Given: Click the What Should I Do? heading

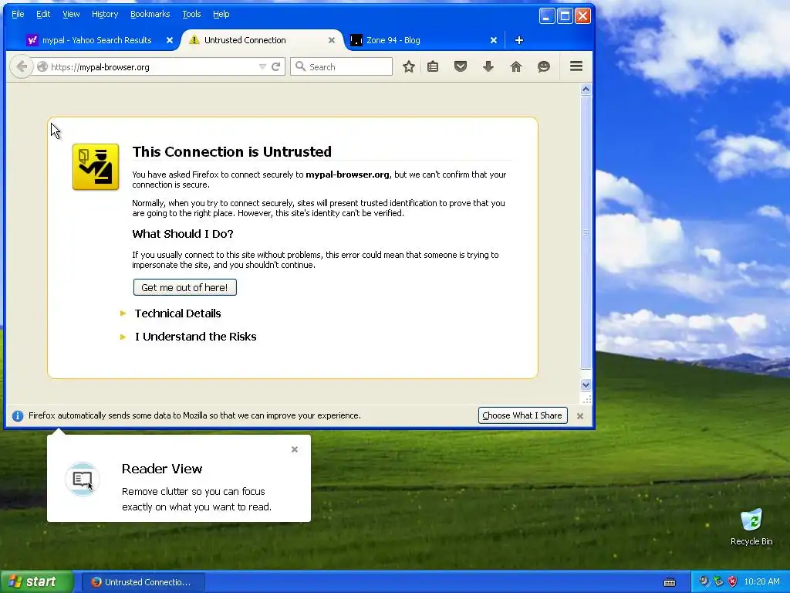Looking at the screenshot, I should click(x=183, y=234).
